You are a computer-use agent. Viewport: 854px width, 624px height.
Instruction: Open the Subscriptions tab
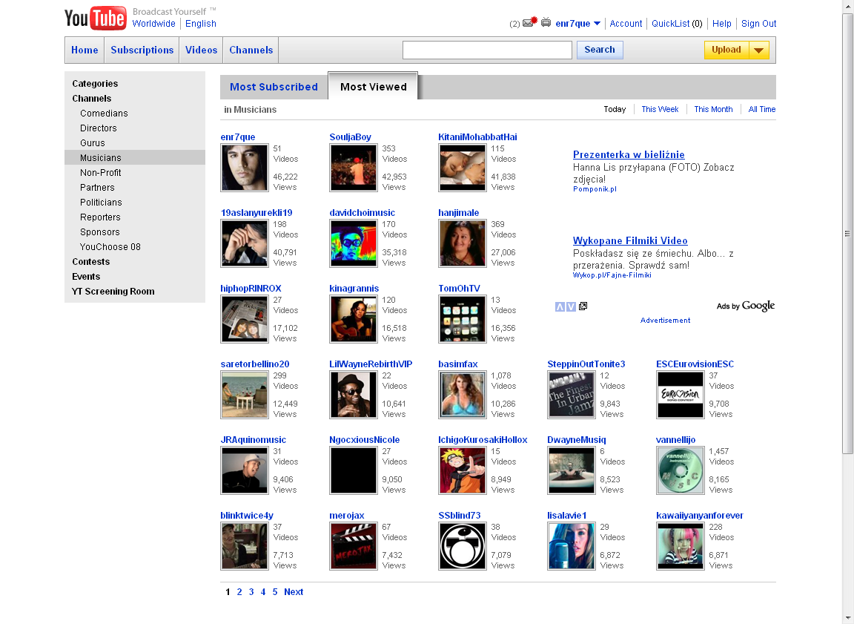point(142,50)
